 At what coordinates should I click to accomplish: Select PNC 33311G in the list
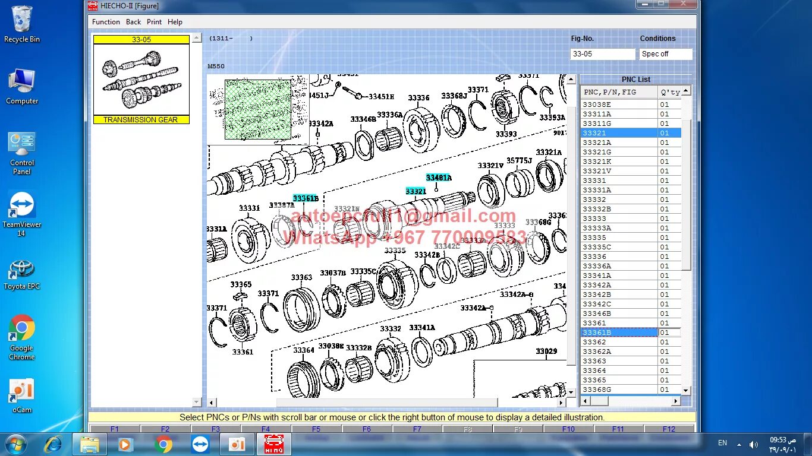[631, 123]
